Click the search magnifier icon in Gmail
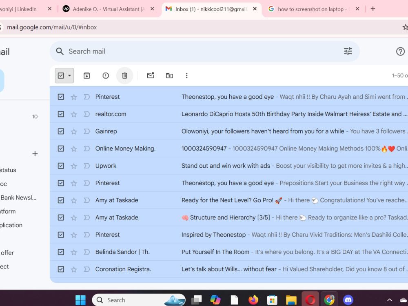This screenshot has width=408, height=306. [x=60, y=51]
